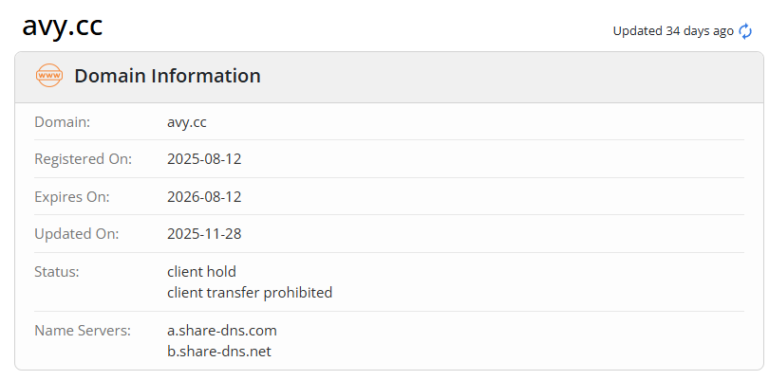Click the Updated On date 2025-11-28
This screenshot has height=380, width=769.
(x=204, y=234)
